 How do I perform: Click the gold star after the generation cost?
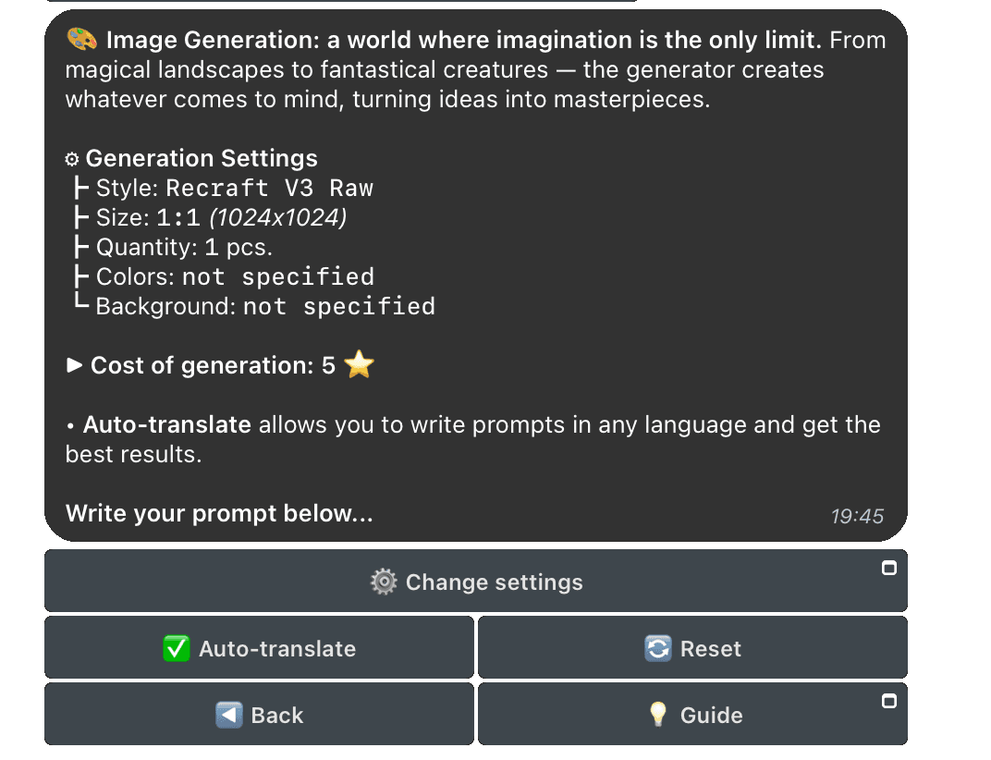click(359, 365)
